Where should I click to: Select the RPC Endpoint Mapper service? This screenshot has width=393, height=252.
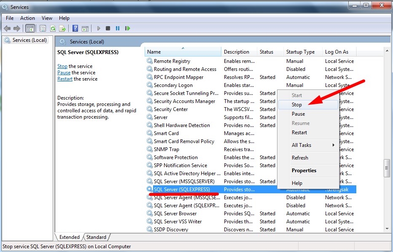pyautogui.click(x=250, y=77)
